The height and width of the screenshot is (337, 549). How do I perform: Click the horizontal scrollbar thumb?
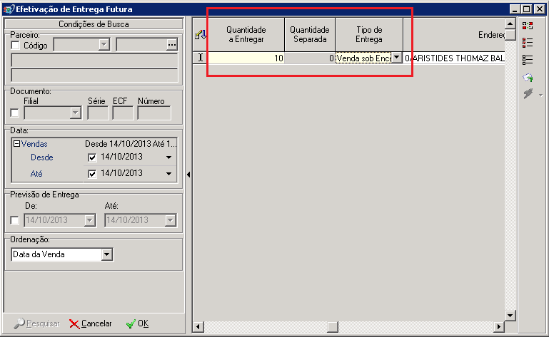click(x=332, y=327)
